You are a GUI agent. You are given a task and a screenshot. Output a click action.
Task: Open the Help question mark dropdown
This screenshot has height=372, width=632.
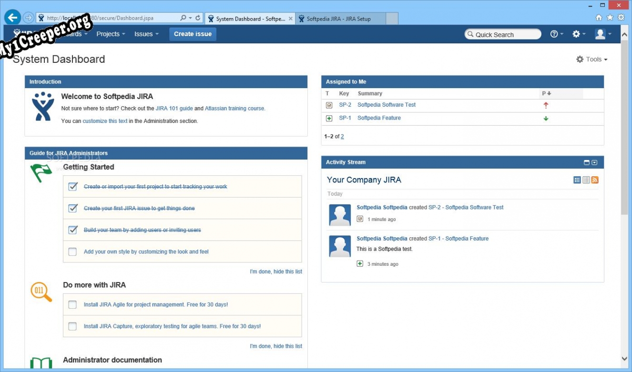556,34
